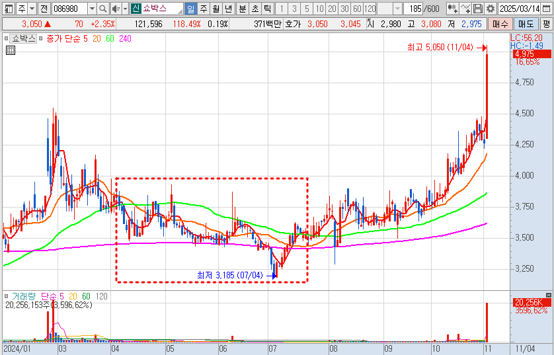Click the 매도 sell button

click(526, 24)
